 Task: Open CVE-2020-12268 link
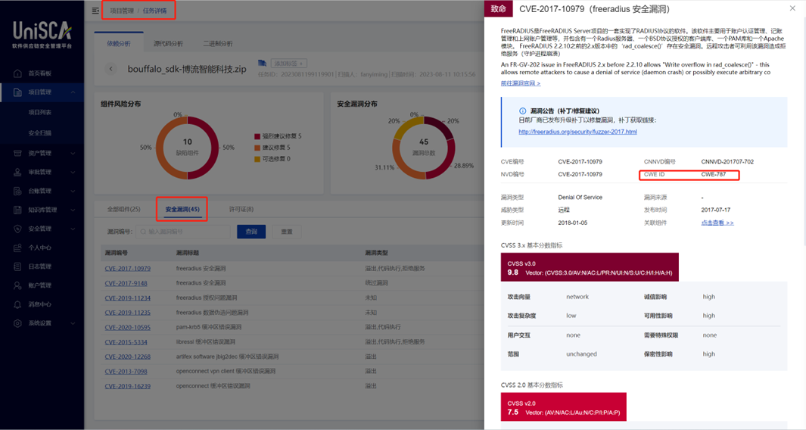(127, 357)
